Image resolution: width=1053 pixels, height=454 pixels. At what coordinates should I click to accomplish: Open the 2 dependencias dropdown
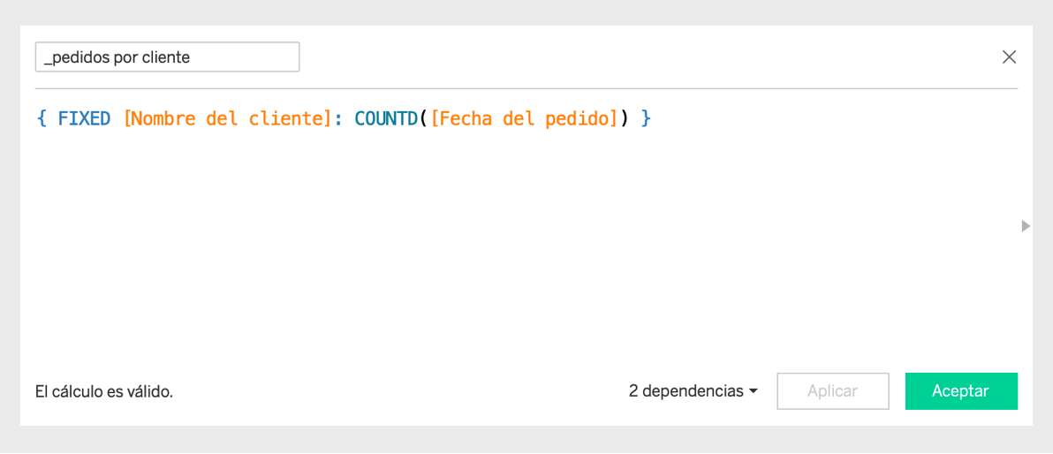[693, 391]
